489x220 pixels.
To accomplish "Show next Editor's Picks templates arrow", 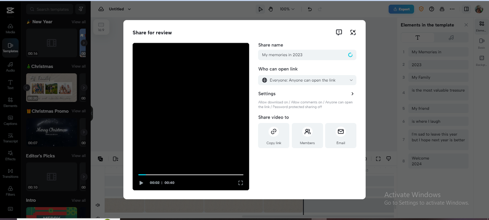I will pyautogui.click(x=84, y=177).
